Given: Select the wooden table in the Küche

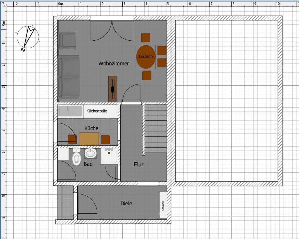Looking at the screenshot, I should [89, 139].
